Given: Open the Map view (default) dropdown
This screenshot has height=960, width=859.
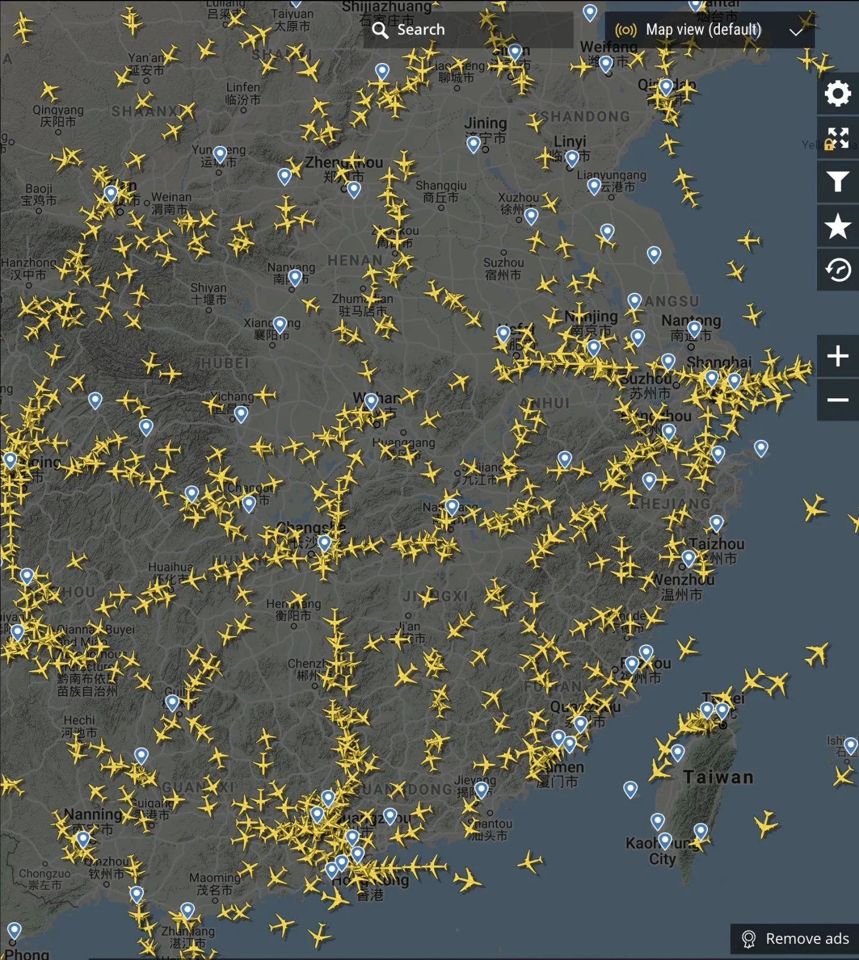Looking at the screenshot, I should 710,30.
